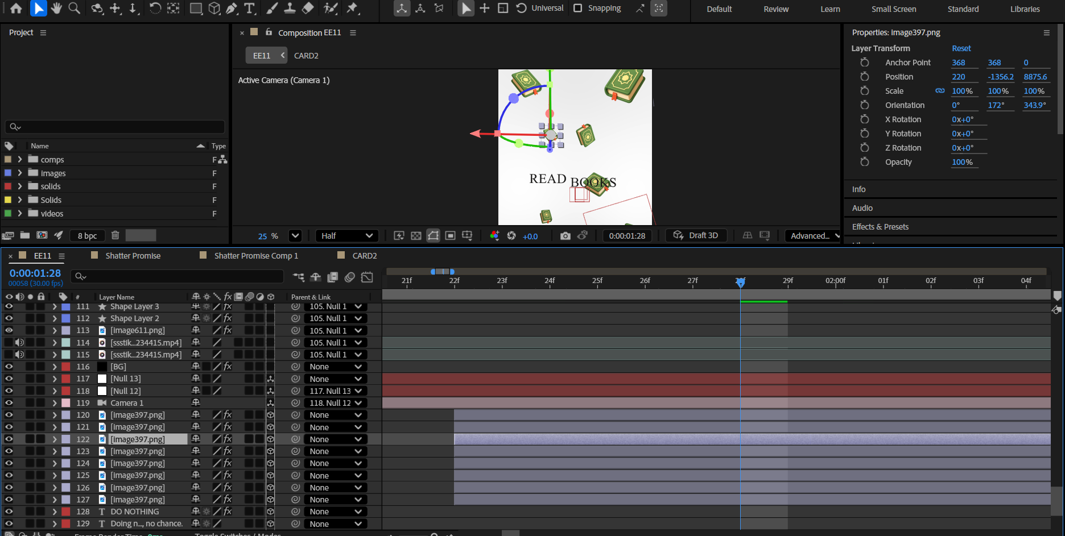Screen dimensions: 1065x536
Task: Click Reset in Layer Transform
Action: [961, 48]
